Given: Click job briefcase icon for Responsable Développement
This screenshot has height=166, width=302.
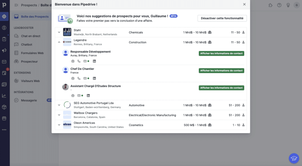Looking at the screenshot, I should [x=73, y=61].
